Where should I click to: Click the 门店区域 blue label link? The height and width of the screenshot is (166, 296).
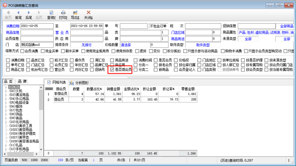[178, 33]
